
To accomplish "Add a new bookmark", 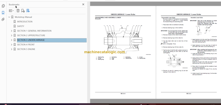I will pyautogui.click(x=23, y=11).
